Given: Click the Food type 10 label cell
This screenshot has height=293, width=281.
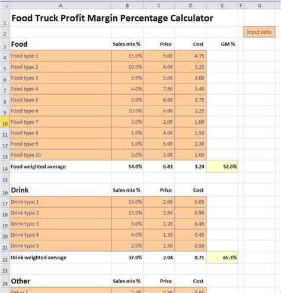Looking at the screenshot, I should (60, 155).
